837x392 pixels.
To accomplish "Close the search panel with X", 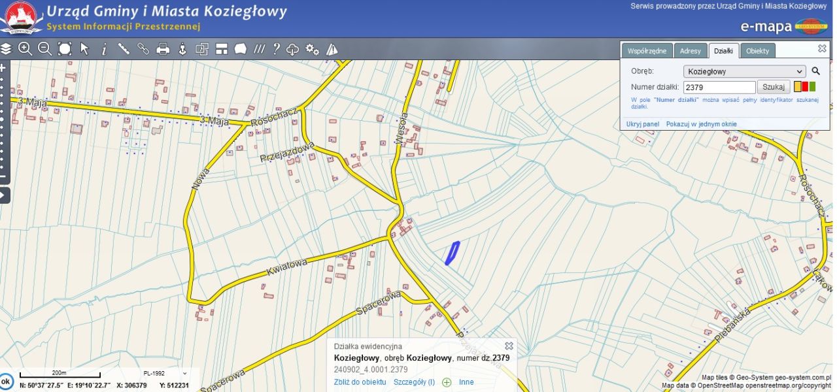I will pyautogui.click(x=822, y=48).
